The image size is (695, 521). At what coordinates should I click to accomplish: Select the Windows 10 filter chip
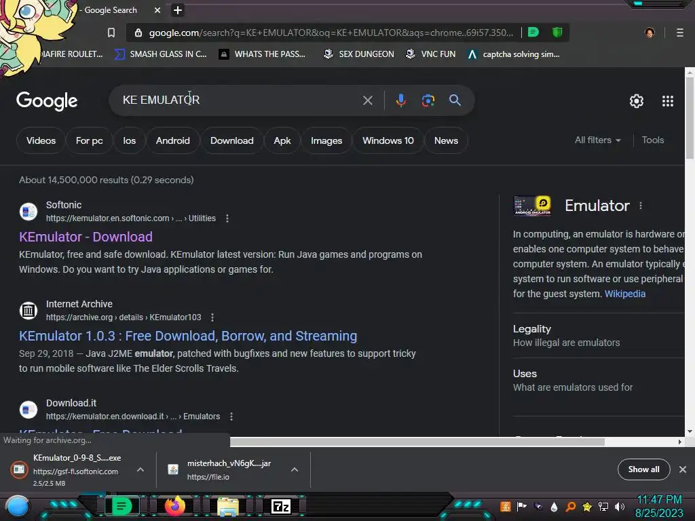(388, 140)
